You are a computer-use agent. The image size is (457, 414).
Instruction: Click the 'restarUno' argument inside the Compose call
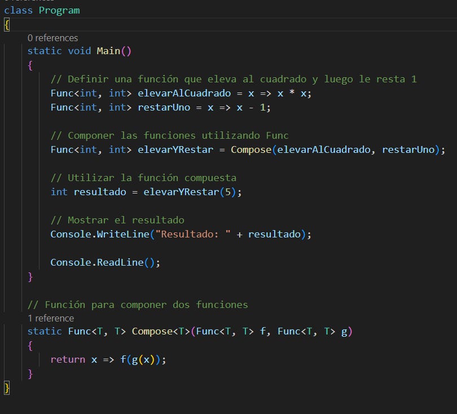(x=408, y=150)
